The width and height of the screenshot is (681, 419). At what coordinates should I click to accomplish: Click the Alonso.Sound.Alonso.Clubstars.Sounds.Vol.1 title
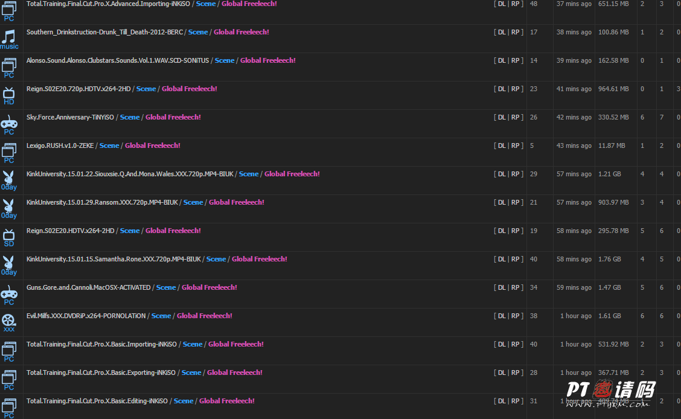118,60
